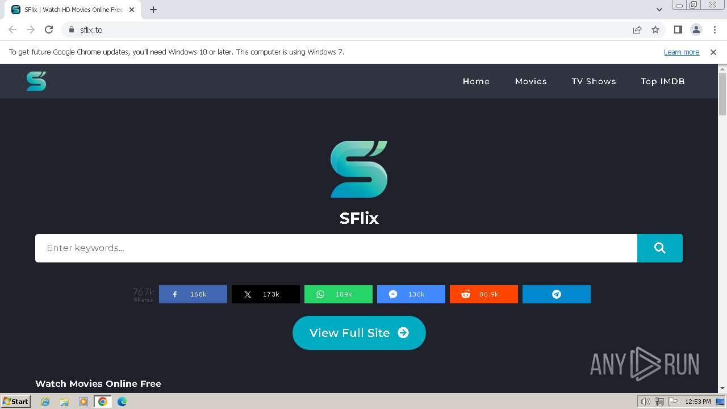Share on X with 173k shares

point(266,294)
